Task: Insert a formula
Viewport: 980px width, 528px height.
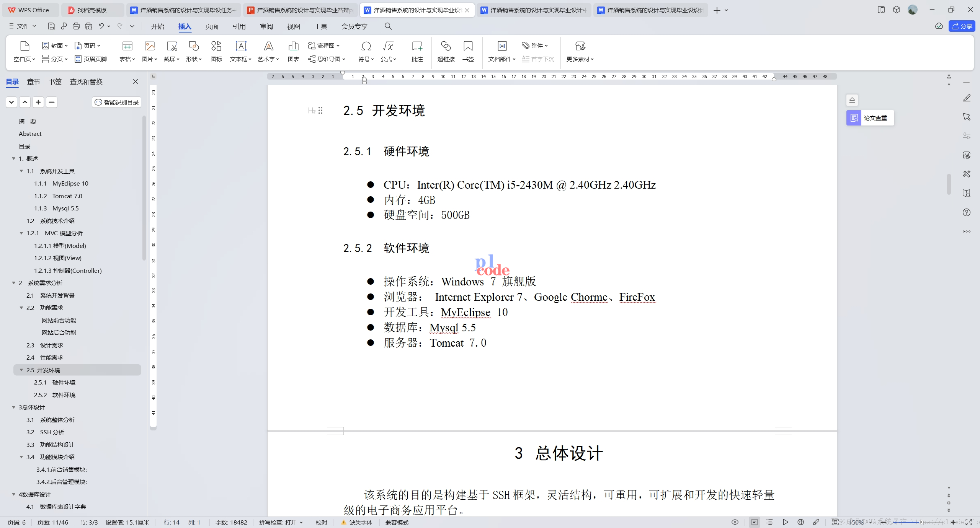Action: click(x=388, y=52)
